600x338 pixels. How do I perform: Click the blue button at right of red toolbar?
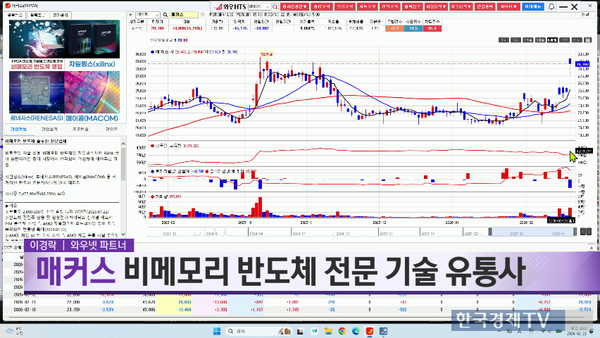533,6
